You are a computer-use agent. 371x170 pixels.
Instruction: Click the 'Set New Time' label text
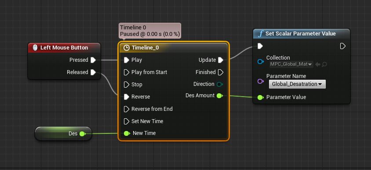[147, 121]
